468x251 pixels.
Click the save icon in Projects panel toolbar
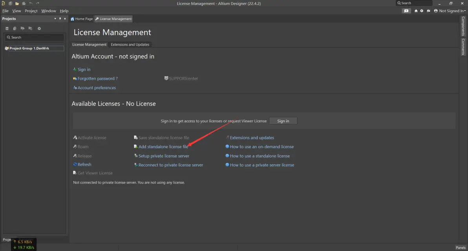pos(7,28)
